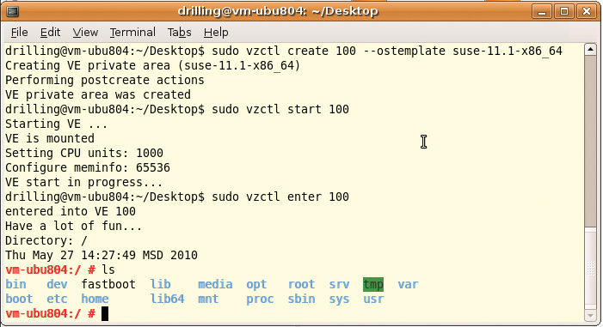Click the 'sudo vzctl enter 100' command
The image size is (603, 327).
[x=280, y=197]
